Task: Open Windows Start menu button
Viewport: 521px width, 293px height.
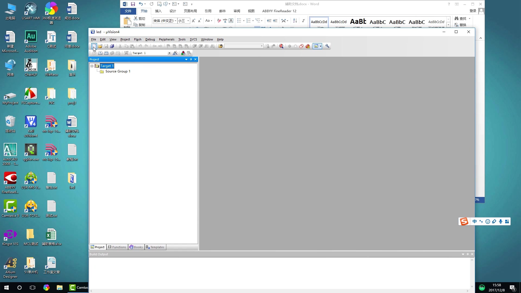Action: (x=7, y=288)
